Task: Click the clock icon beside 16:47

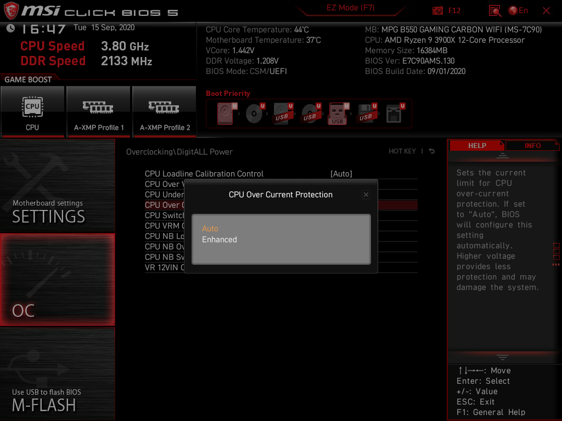Action: (x=11, y=28)
